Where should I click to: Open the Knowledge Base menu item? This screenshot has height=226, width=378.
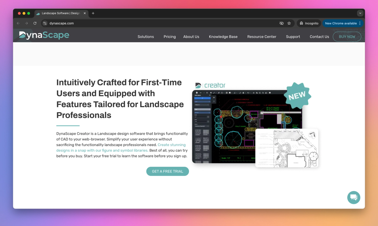coord(223,37)
